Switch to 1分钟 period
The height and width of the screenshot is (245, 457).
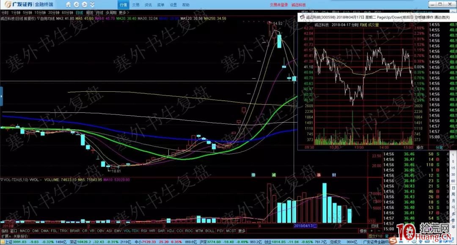(x=16, y=13)
